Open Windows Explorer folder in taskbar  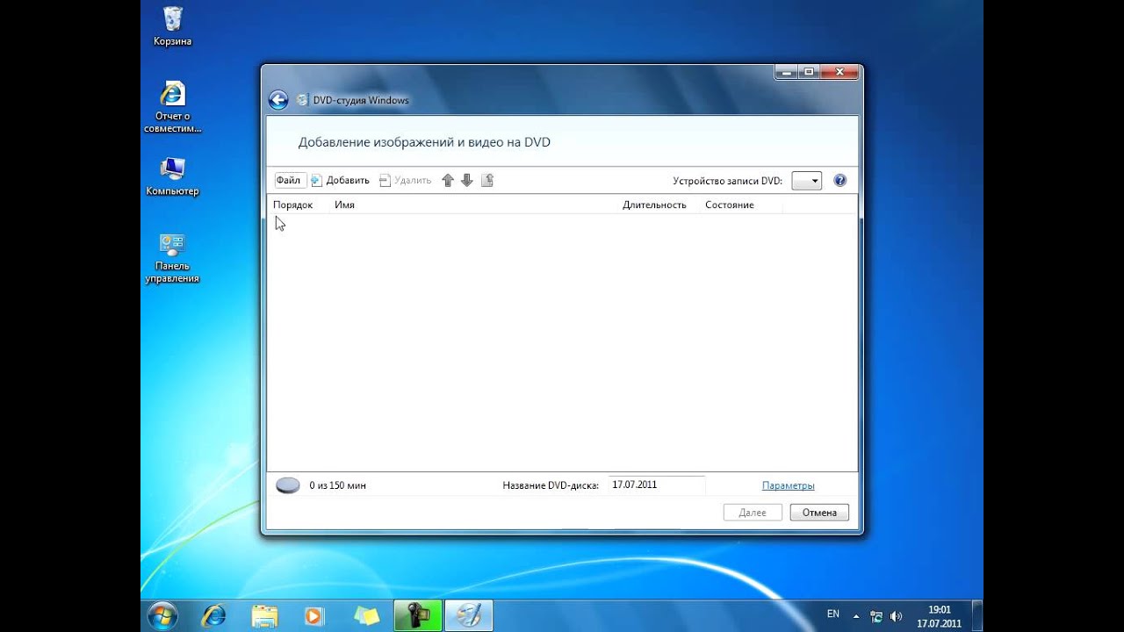tap(264, 615)
